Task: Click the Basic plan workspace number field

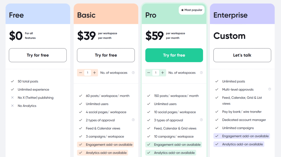Action: 88,73
